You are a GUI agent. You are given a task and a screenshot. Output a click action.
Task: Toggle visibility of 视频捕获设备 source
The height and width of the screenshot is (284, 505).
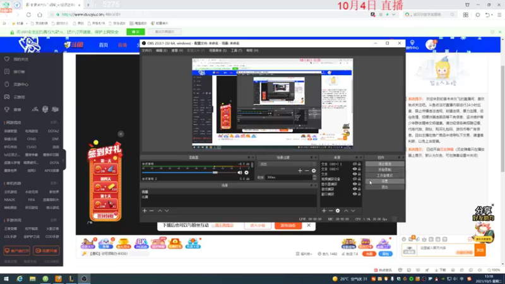tap(355, 179)
